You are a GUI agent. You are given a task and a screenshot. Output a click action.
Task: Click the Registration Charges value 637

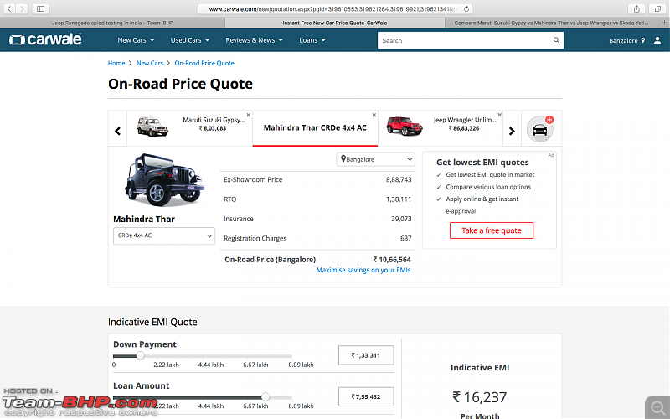point(406,238)
